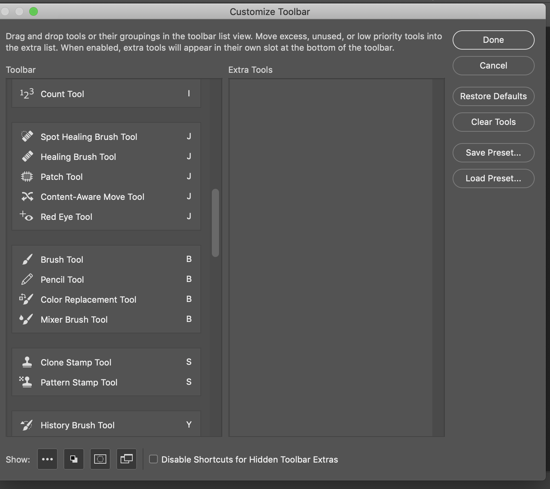The width and height of the screenshot is (550, 489).
Task: Enable Disable Shortcuts for Hidden Toolbar Extras
Action: coord(153,459)
